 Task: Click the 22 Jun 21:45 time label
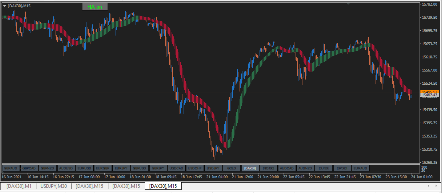[346, 177]
